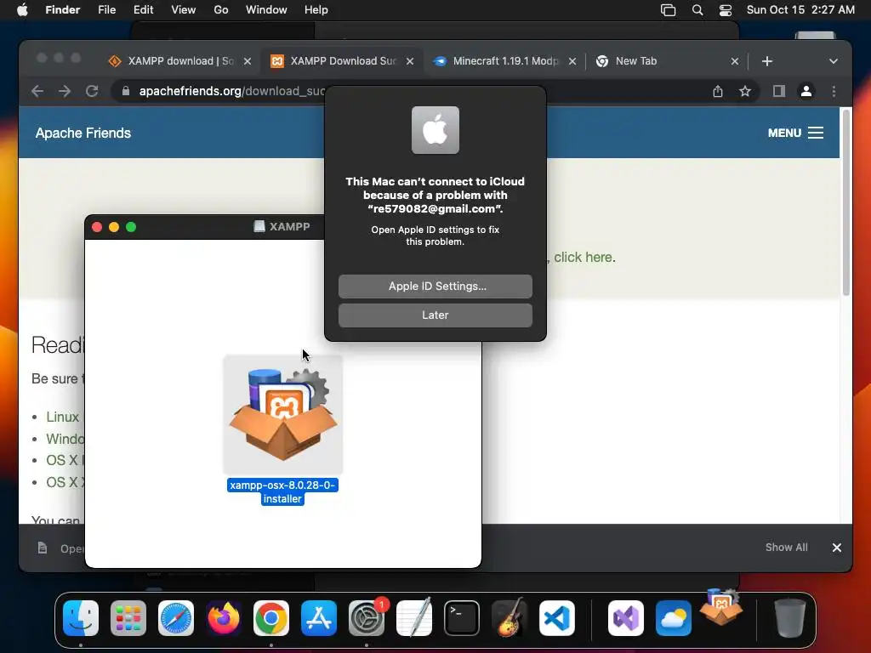This screenshot has height=653, width=871.
Task: Open the Help menu
Action: coord(316,9)
